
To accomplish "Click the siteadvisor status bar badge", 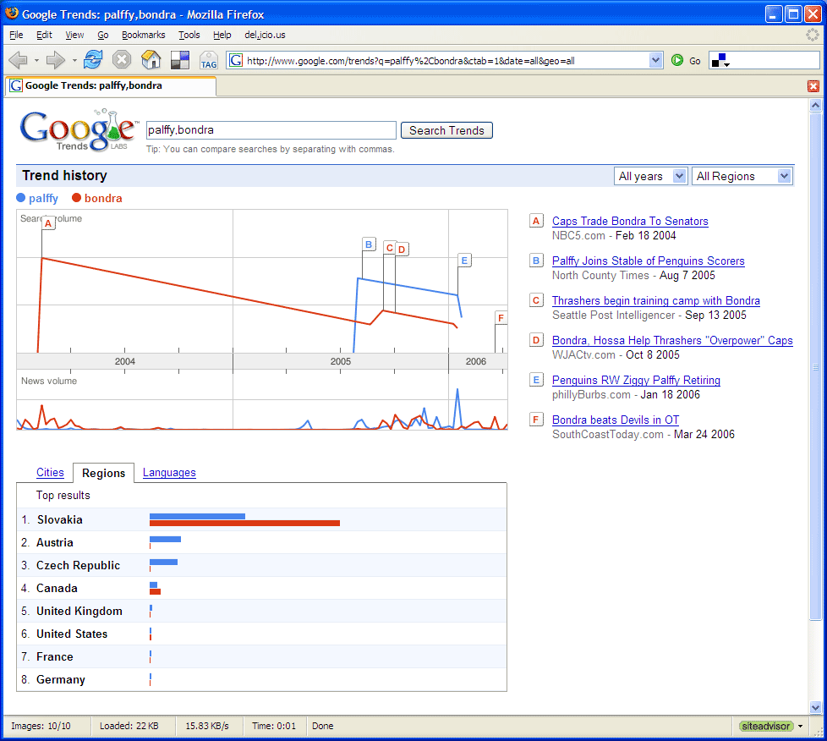I will click(x=766, y=727).
